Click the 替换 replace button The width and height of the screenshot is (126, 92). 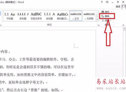click(105, 16)
